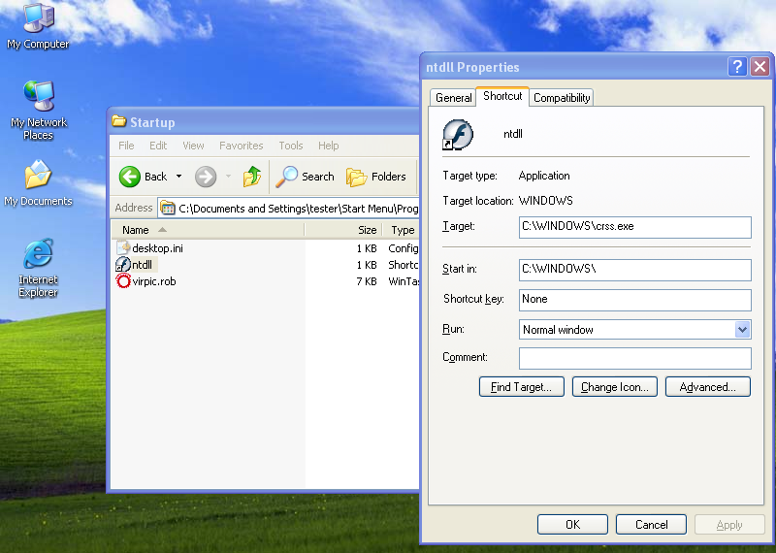Click the grayed Forward arrow in Startup window
Viewport: 776px width, 553px height.
pyautogui.click(x=206, y=177)
